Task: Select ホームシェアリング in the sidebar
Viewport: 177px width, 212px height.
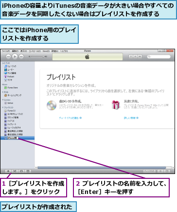Action: 13,95
